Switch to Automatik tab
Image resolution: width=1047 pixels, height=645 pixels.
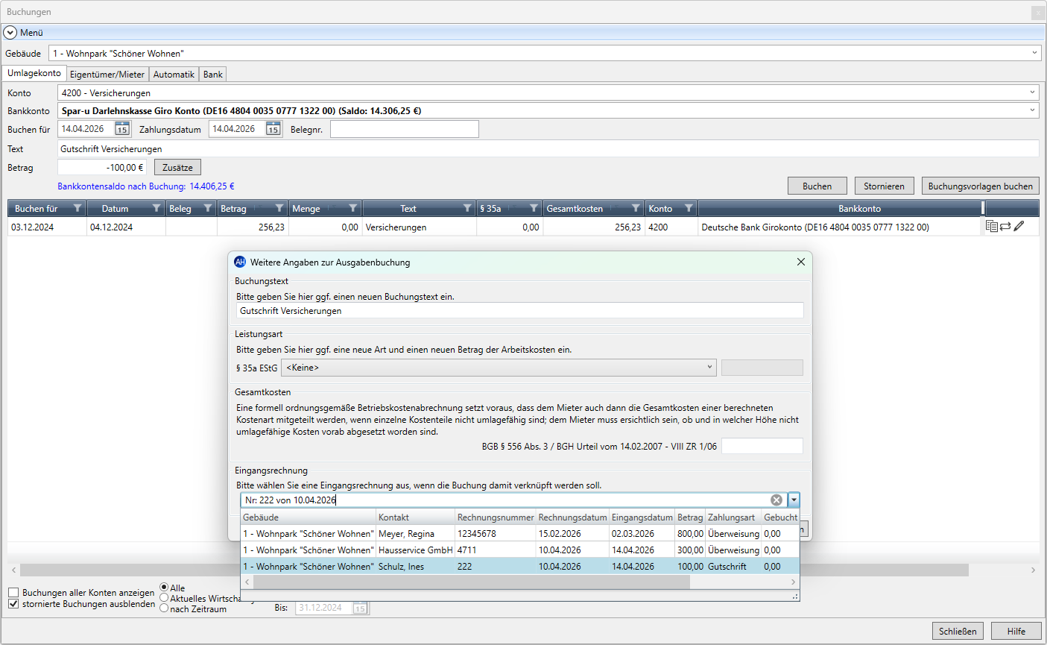point(174,75)
